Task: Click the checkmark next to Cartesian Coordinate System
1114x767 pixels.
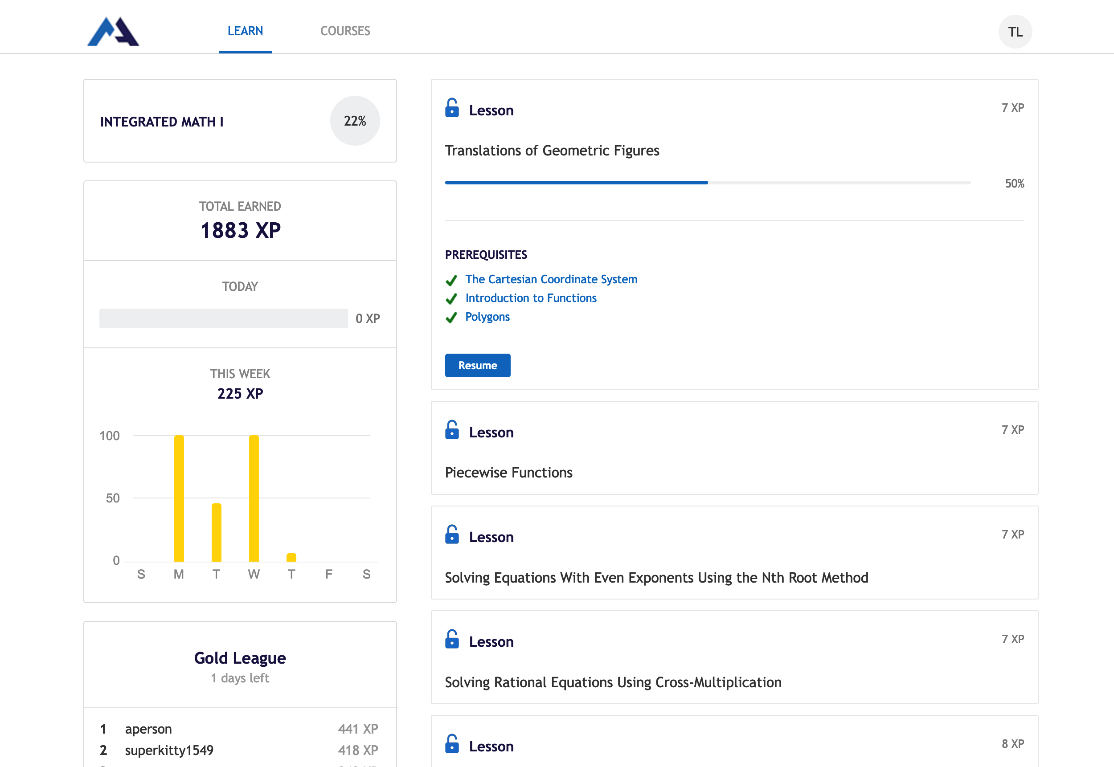Action: [451, 280]
